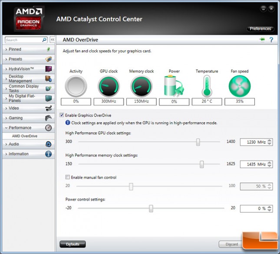Click the Pinned green pin icon

[x=48, y=49]
